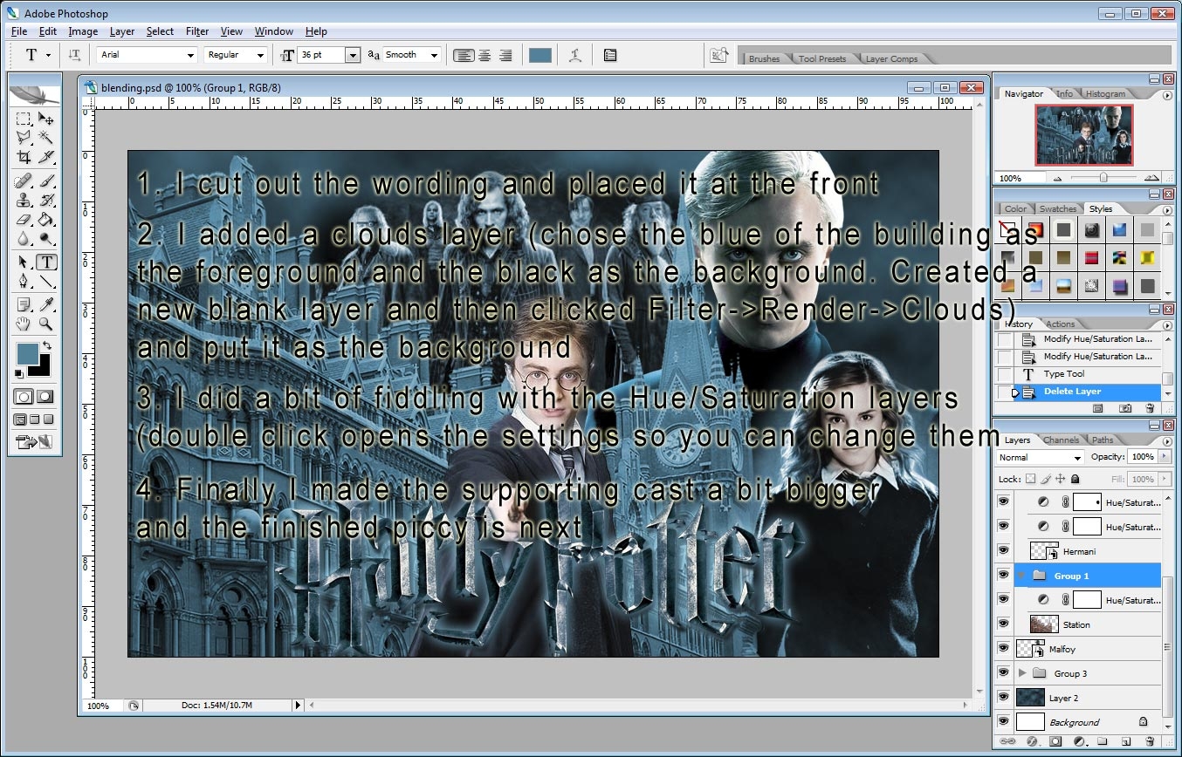Click the Navigator zoom slider handle
This screenshot has height=757, width=1182.
click(x=1103, y=177)
